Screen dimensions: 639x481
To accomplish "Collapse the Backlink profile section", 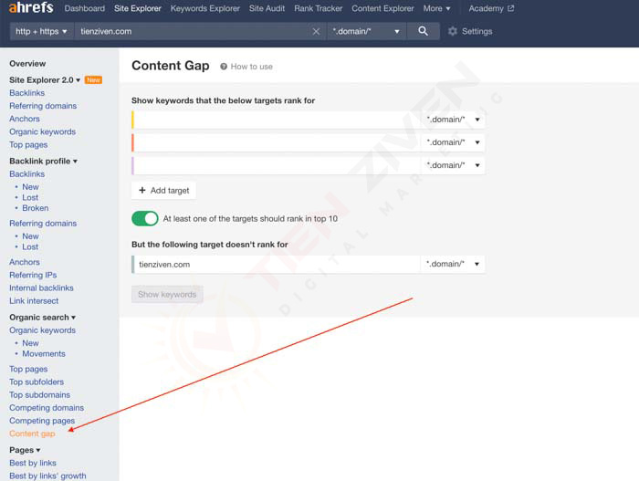I will point(43,161).
